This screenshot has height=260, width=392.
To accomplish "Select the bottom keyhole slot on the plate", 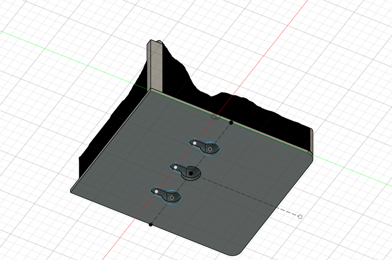I will 166,195.
